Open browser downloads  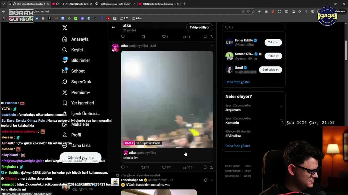pos(306,11)
